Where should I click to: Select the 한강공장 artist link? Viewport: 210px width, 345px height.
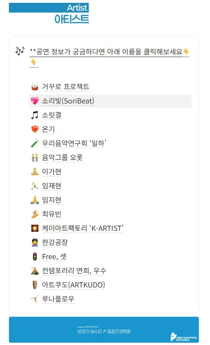(55, 242)
